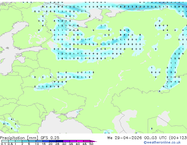Pick the 15–20 mm blue legend swatch
The image size is (187, 145).
tap(46, 141)
